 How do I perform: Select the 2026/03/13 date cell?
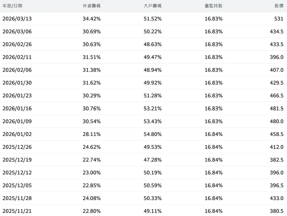(17, 19)
